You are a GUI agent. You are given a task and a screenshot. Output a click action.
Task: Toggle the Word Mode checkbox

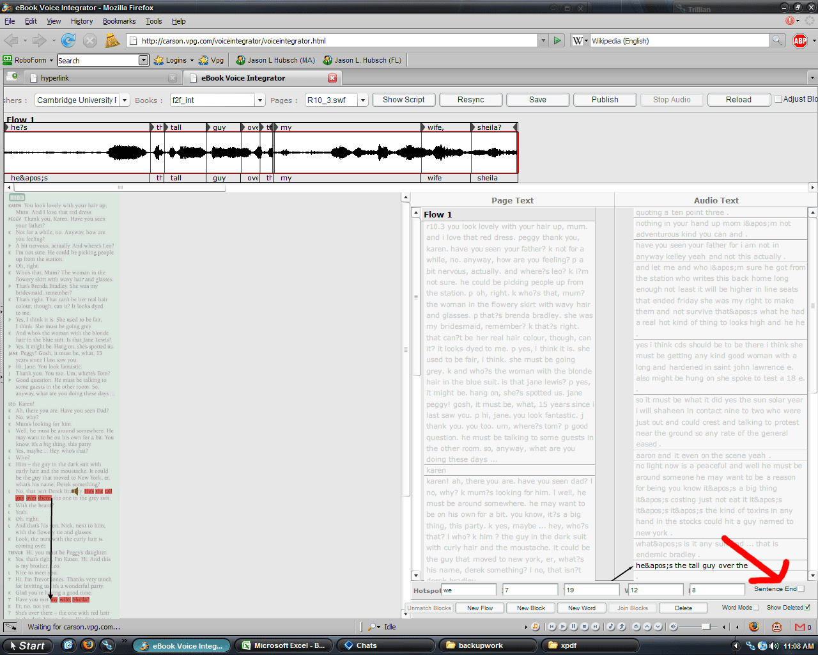(x=757, y=608)
